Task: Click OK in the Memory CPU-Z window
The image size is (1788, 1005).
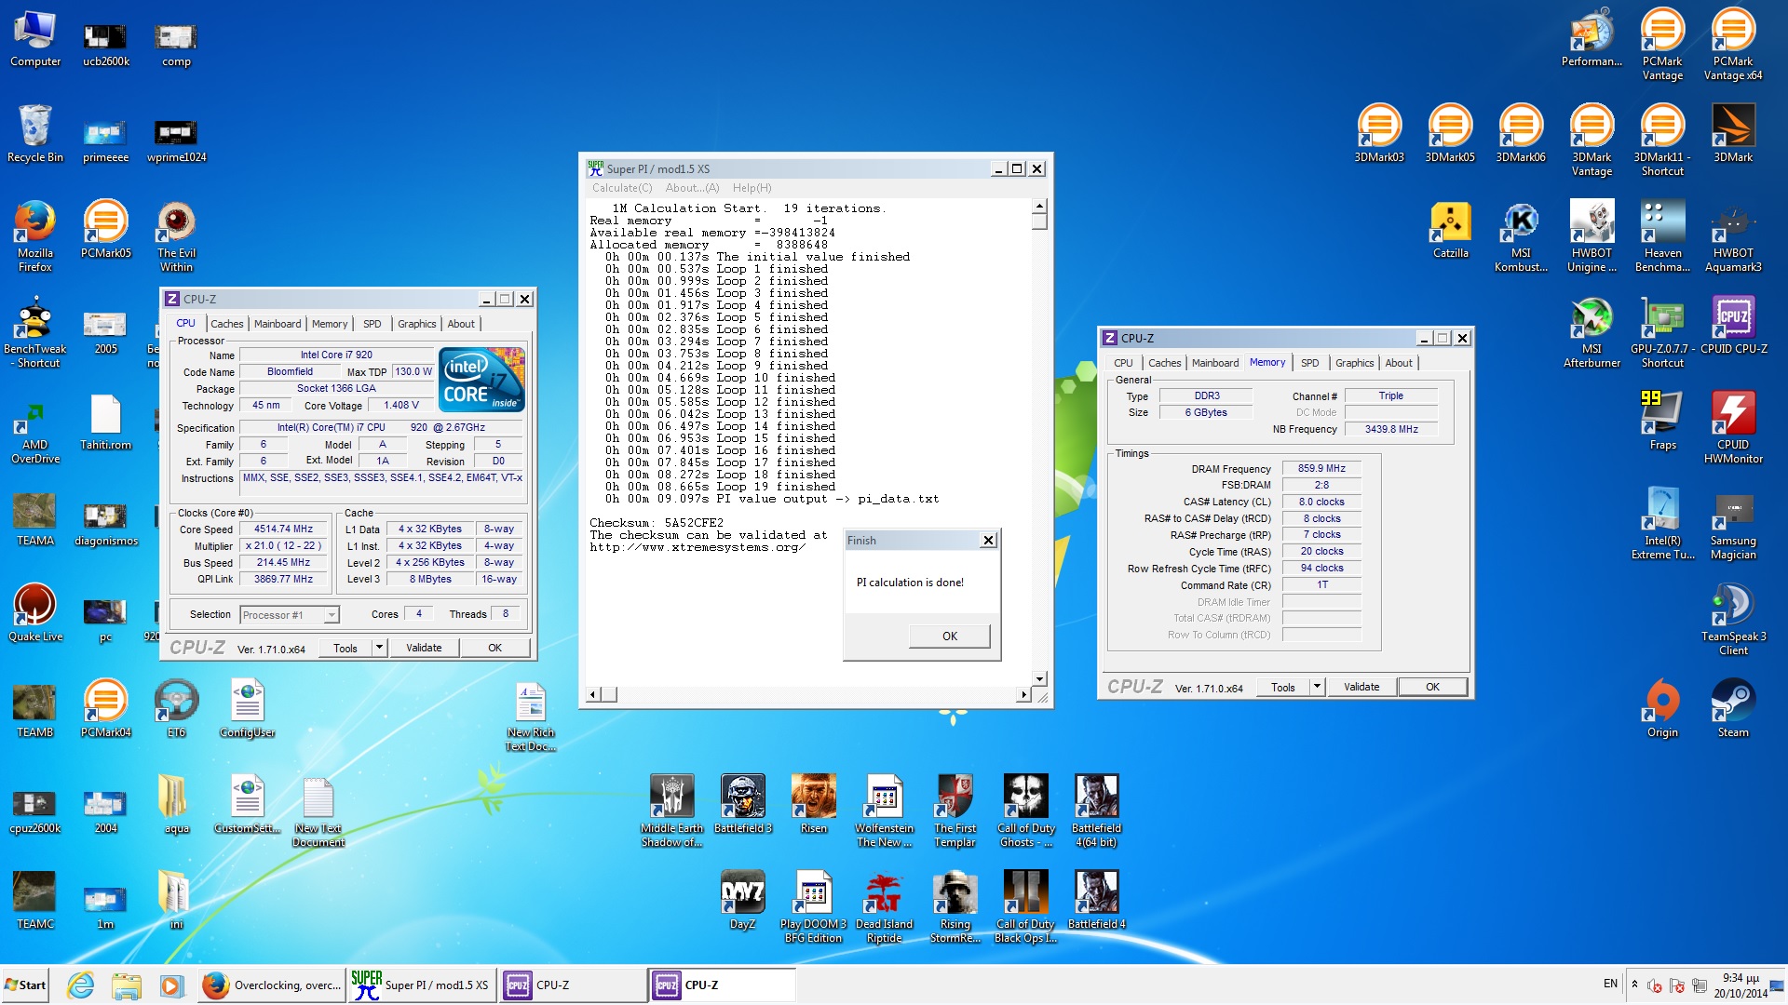Action: point(1432,687)
